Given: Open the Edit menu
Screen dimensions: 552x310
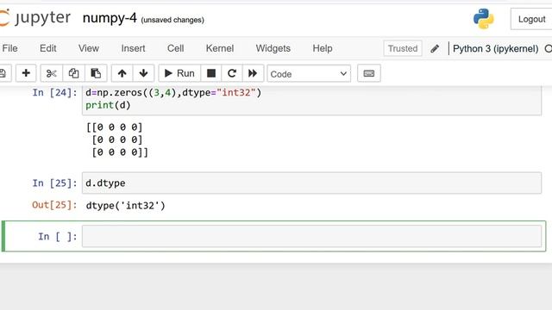Looking at the screenshot, I should (48, 48).
